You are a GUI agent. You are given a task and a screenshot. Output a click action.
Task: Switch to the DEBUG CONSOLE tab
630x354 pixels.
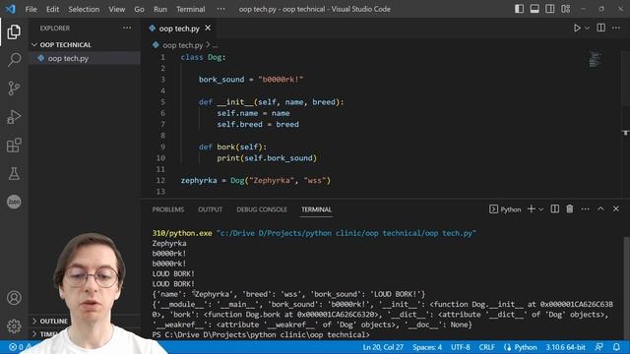point(262,209)
